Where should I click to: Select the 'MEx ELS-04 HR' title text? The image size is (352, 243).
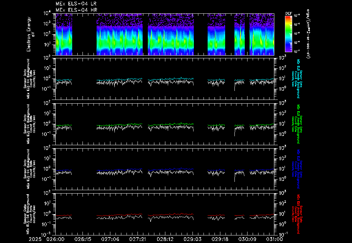pyautogui.click(x=76, y=10)
